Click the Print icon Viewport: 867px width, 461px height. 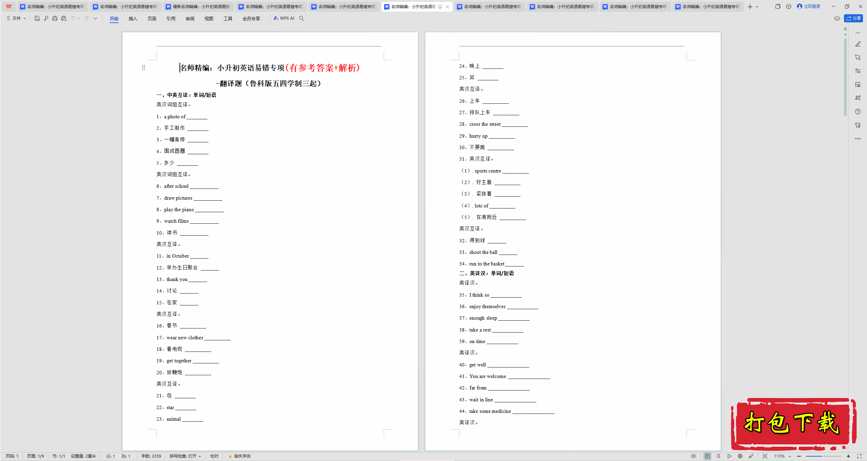tap(55, 18)
